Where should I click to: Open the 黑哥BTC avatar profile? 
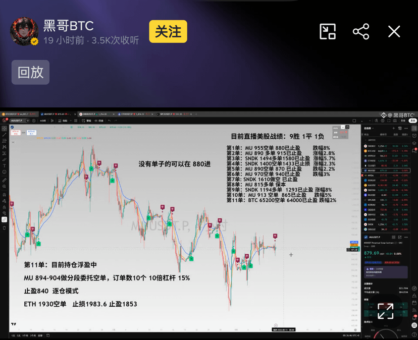click(x=24, y=31)
